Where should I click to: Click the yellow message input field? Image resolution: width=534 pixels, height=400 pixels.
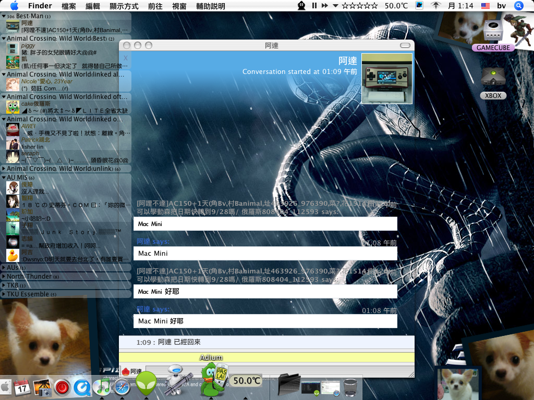(266, 357)
